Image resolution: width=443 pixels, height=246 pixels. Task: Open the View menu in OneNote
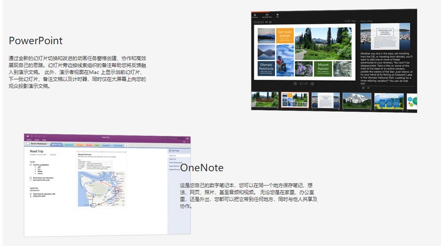[x=44, y=140]
